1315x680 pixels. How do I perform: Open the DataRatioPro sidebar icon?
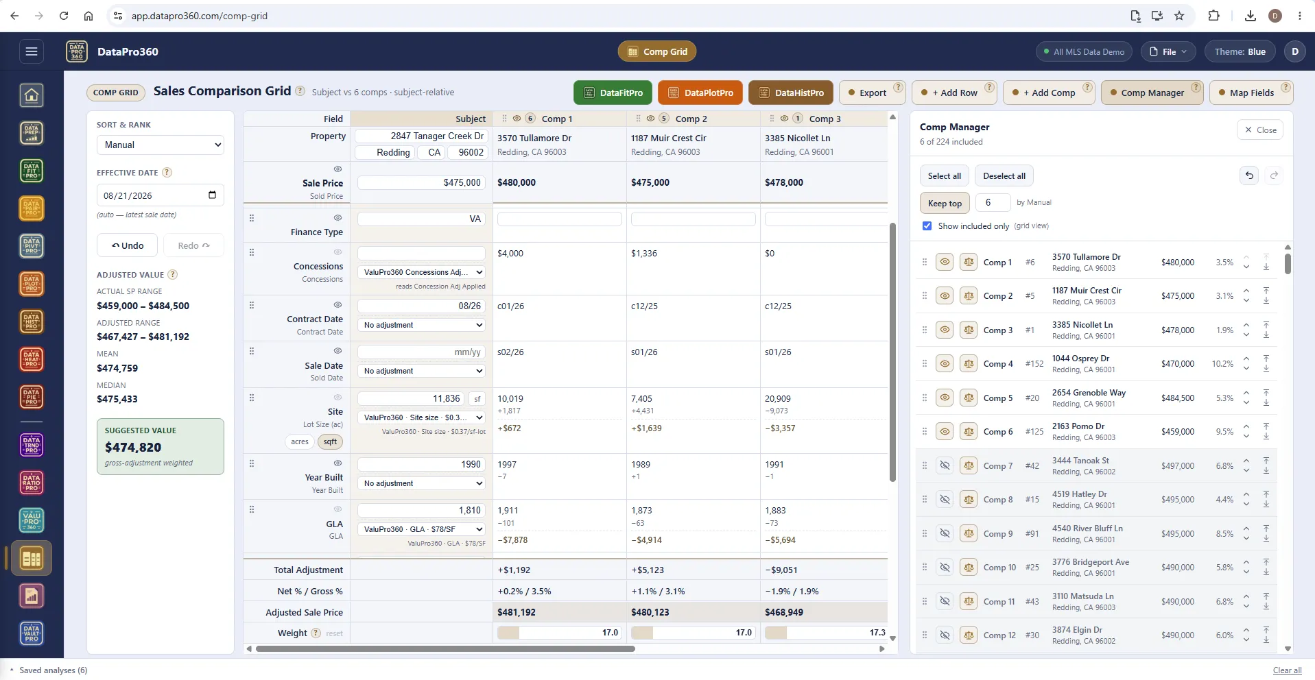pos(32,483)
